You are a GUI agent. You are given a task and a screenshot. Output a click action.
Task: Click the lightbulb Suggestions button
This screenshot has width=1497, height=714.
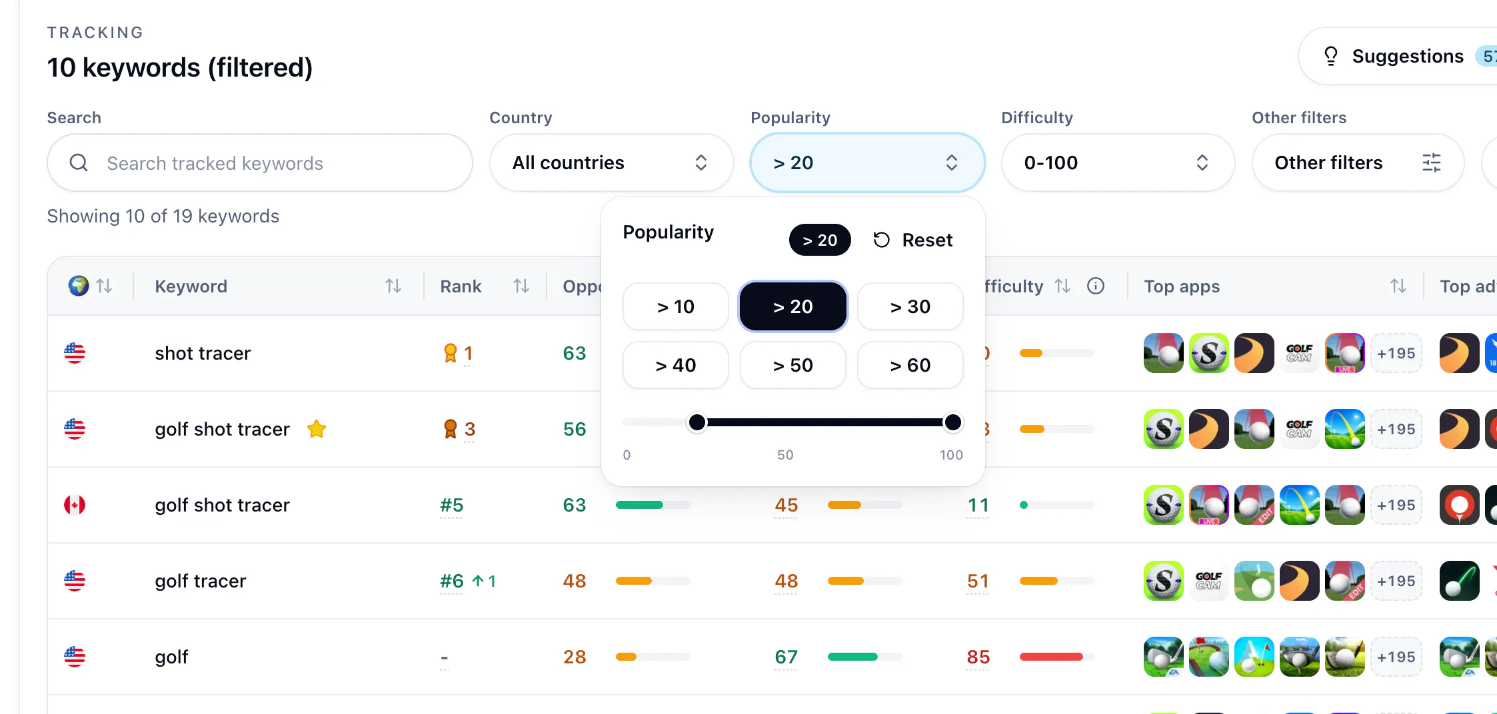point(1396,57)
